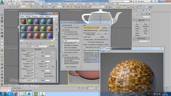Select only scene lights radio option
This screenshot has height=96, width=171.
click(63, 60)
